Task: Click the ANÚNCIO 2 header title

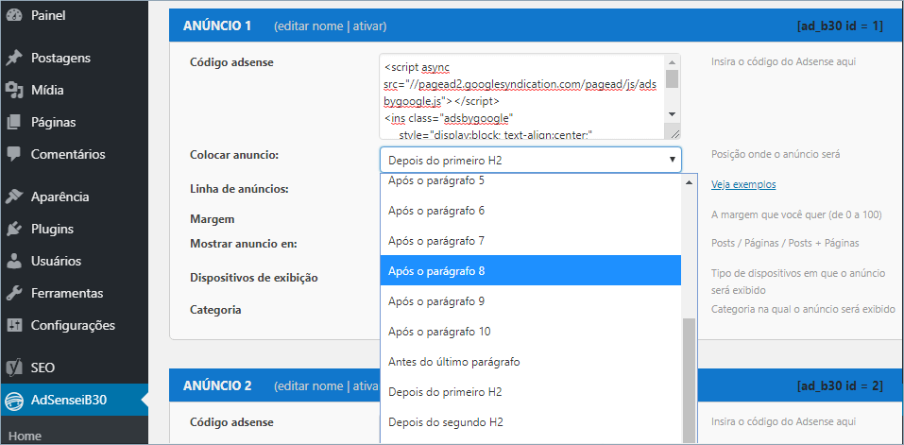Action: point(218,386)
